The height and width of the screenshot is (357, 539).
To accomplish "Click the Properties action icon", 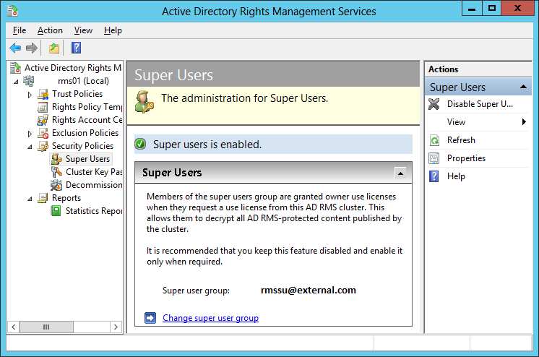I will click(434, 158).
